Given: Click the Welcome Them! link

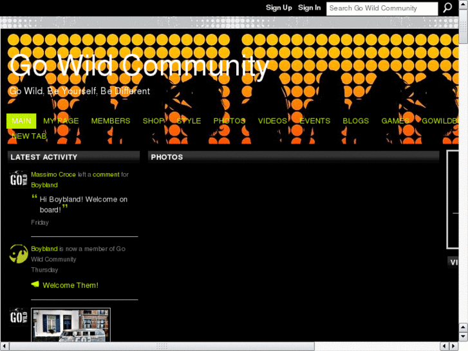Looking at the screenshot, I should [x=70, y=285].
